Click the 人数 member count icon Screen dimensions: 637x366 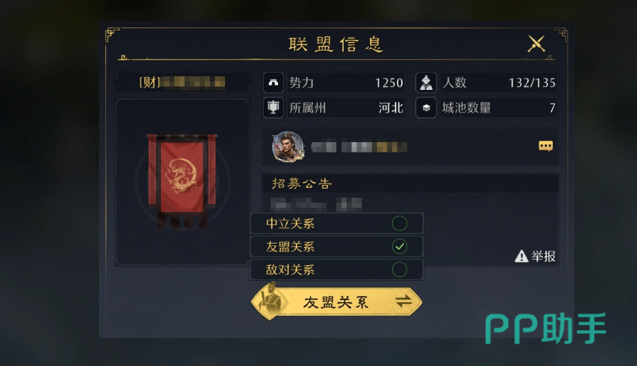click(426, 82)
